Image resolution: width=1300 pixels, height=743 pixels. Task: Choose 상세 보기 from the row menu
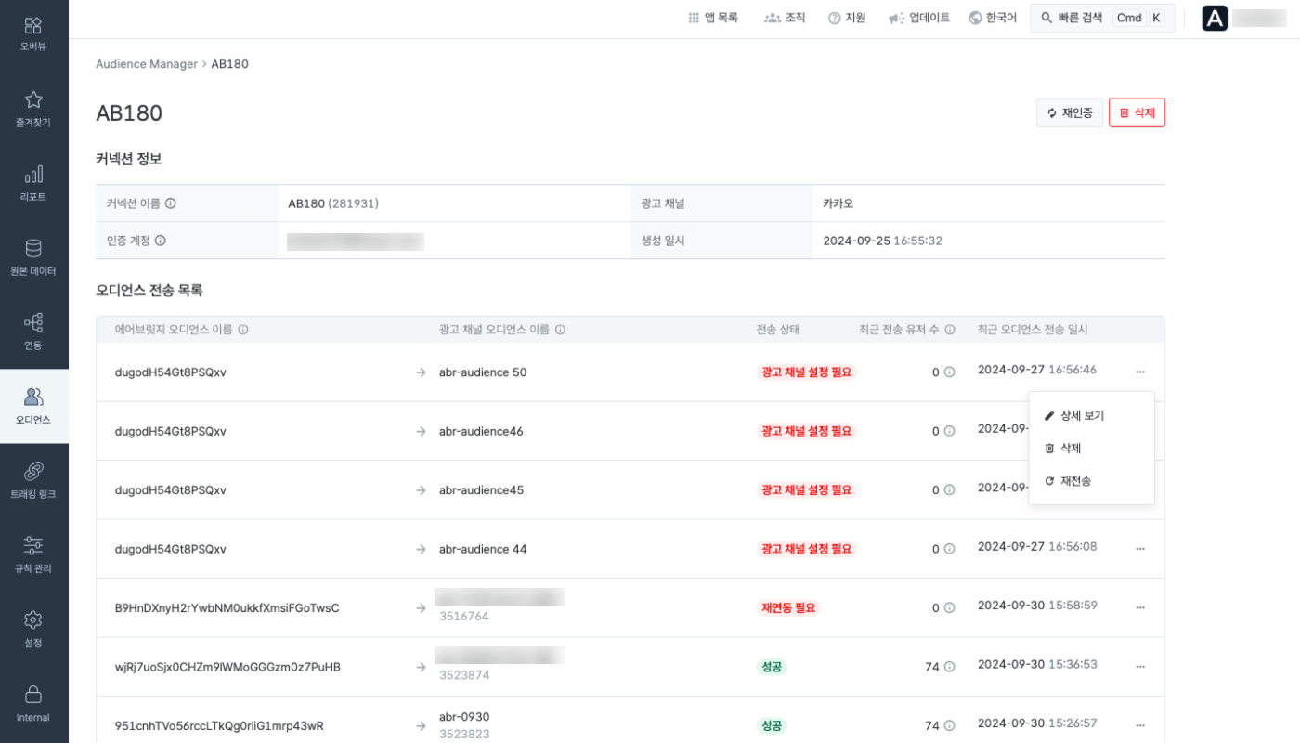[1091, 416]
